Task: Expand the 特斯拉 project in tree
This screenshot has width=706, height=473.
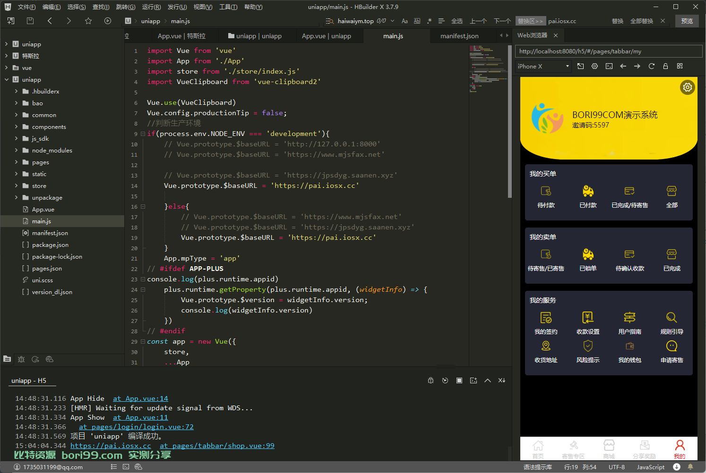Action: coord(6,56)
